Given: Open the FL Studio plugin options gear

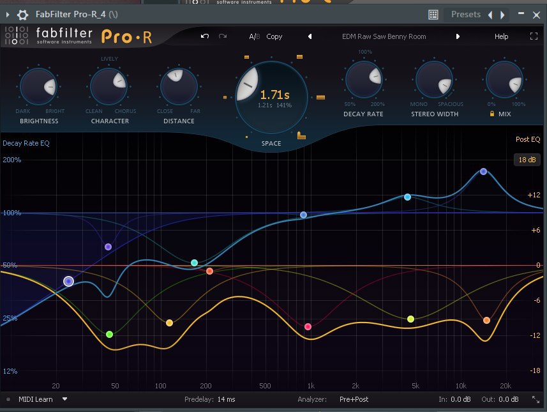Looking at the screenshot, I should (23, 15).
